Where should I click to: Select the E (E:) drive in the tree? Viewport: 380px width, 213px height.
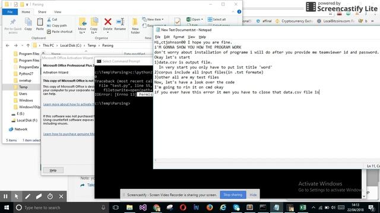20,114
